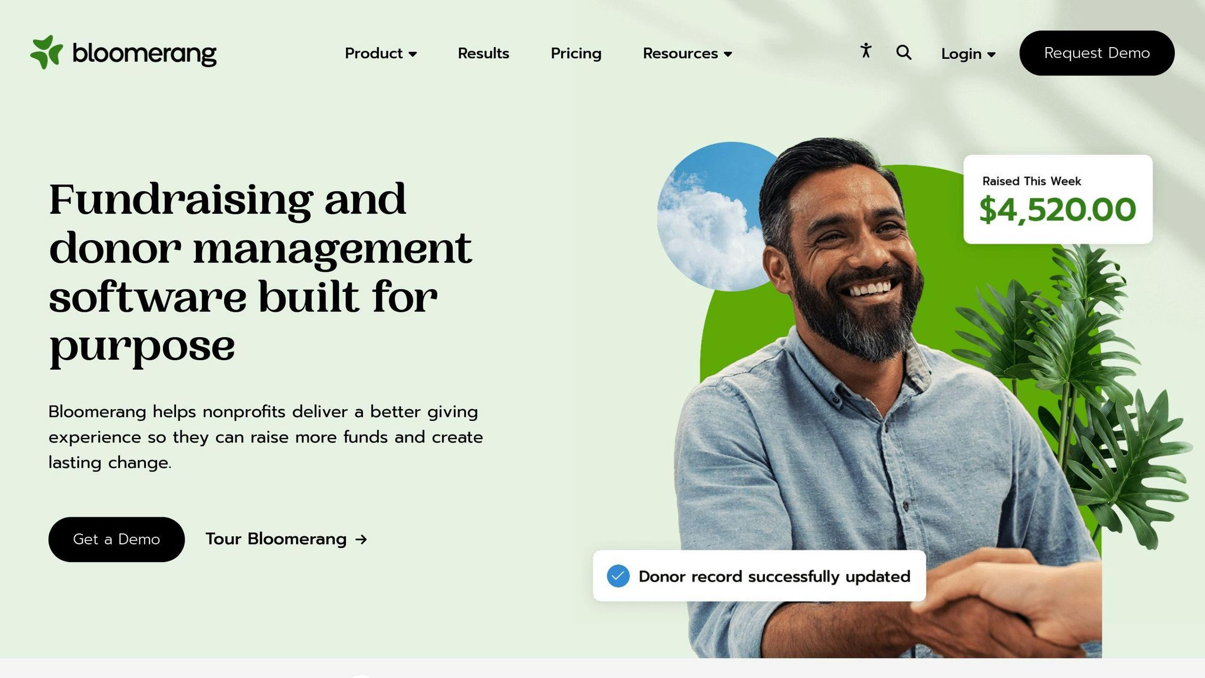The image size is (1205, 678).
Task: Click the Bloomerang green leaf logo icon
Action: pyautogui.click(x=46, y=52)
